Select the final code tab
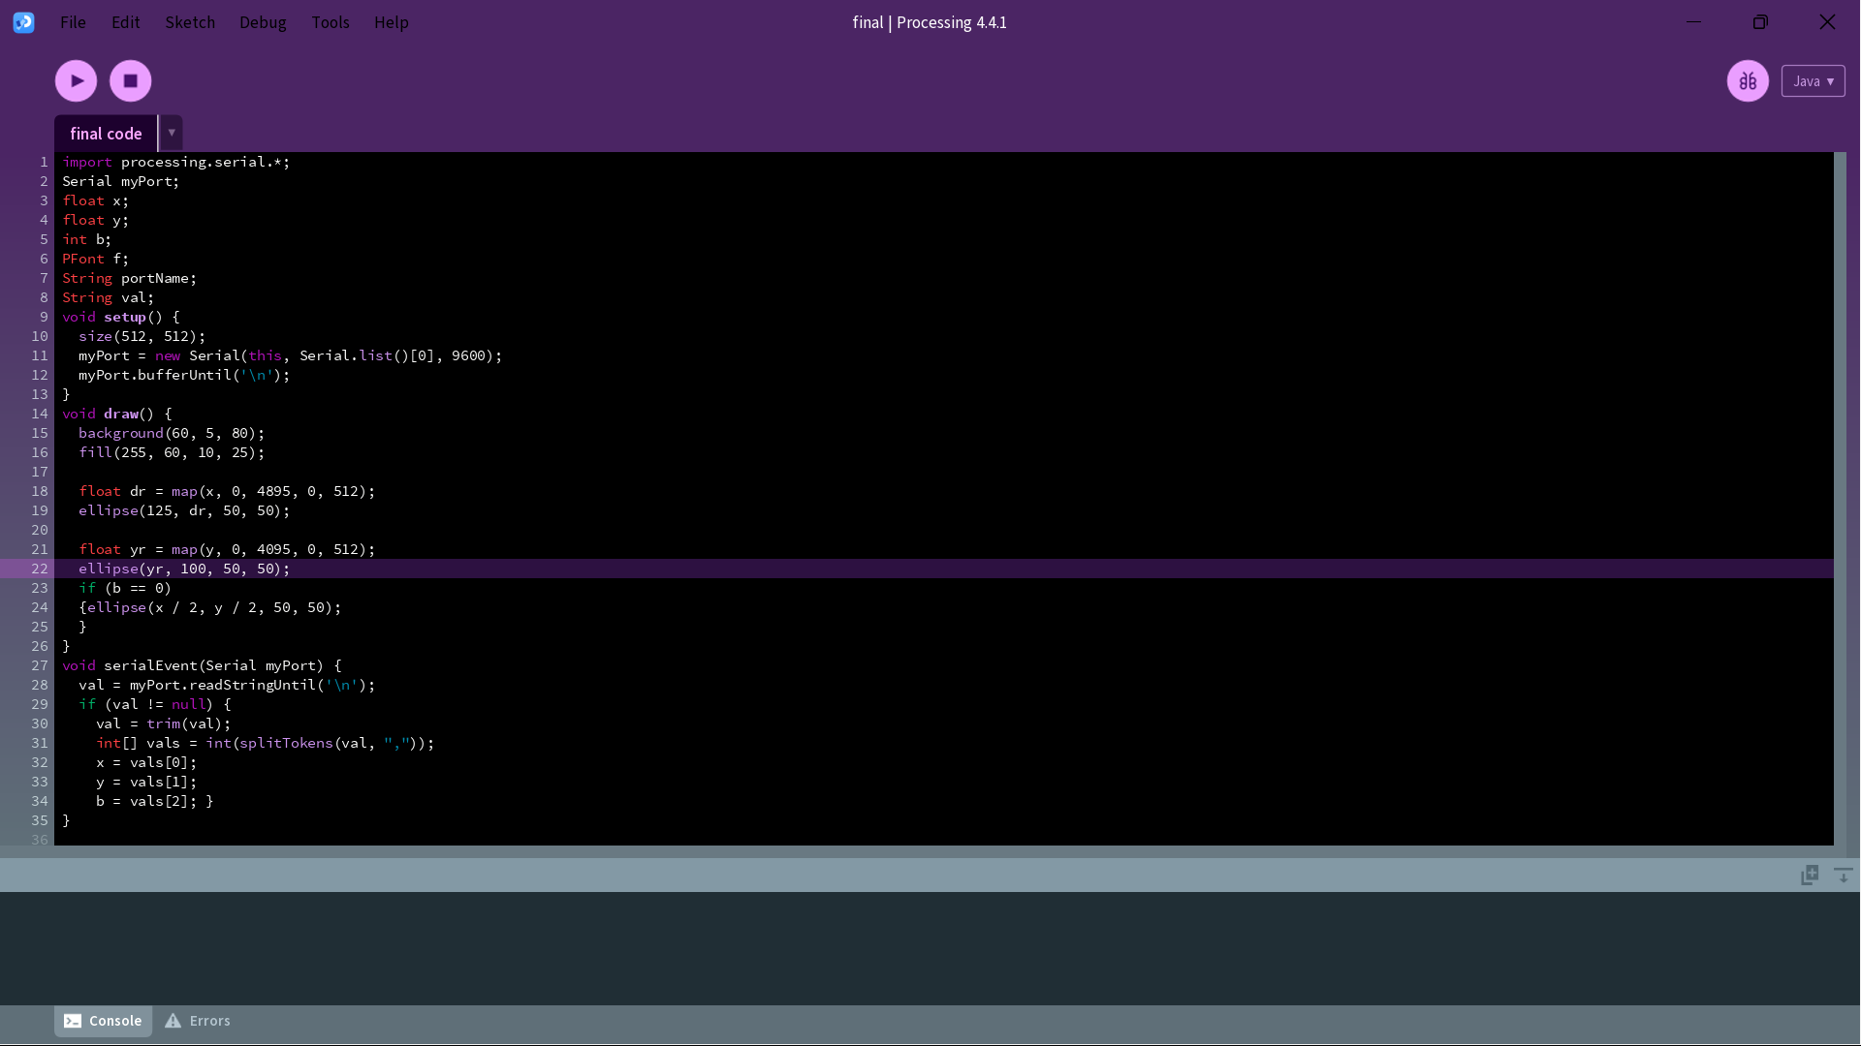The height and width of the screenshot is (1046, 1861). coord(106,134)
